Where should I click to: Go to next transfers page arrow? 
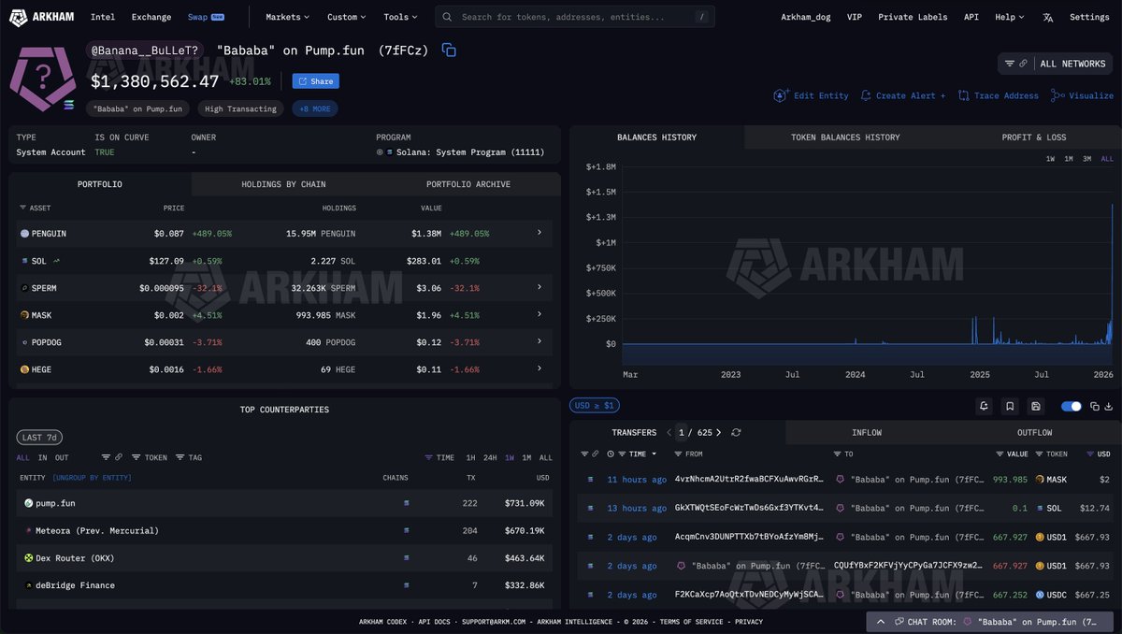point(718,433)
